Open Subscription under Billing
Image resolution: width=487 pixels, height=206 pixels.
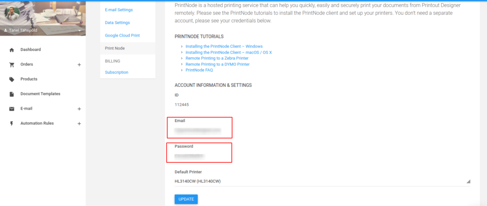pos(117,72)
